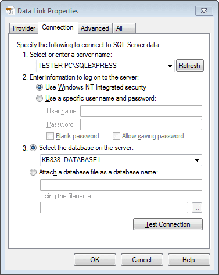
Task: Click 'Specify the following to connect' text
Action: click(x=89, y=45)
